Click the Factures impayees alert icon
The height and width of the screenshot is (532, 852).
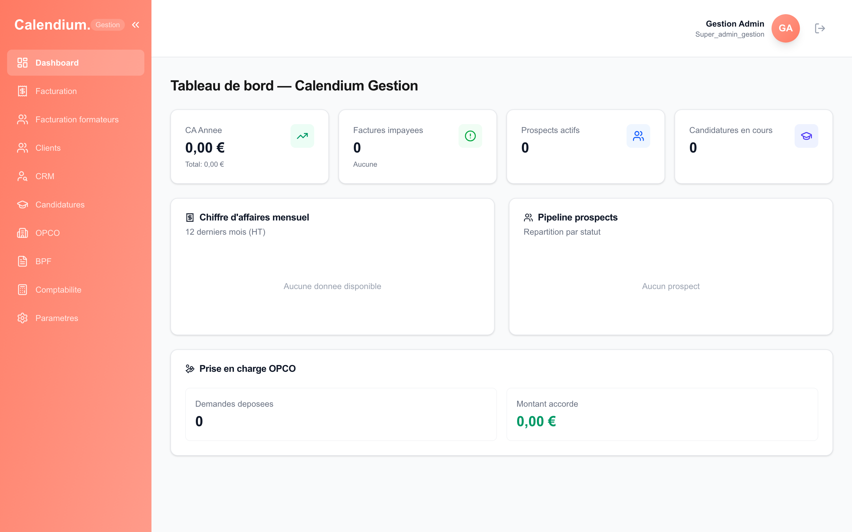470,136
